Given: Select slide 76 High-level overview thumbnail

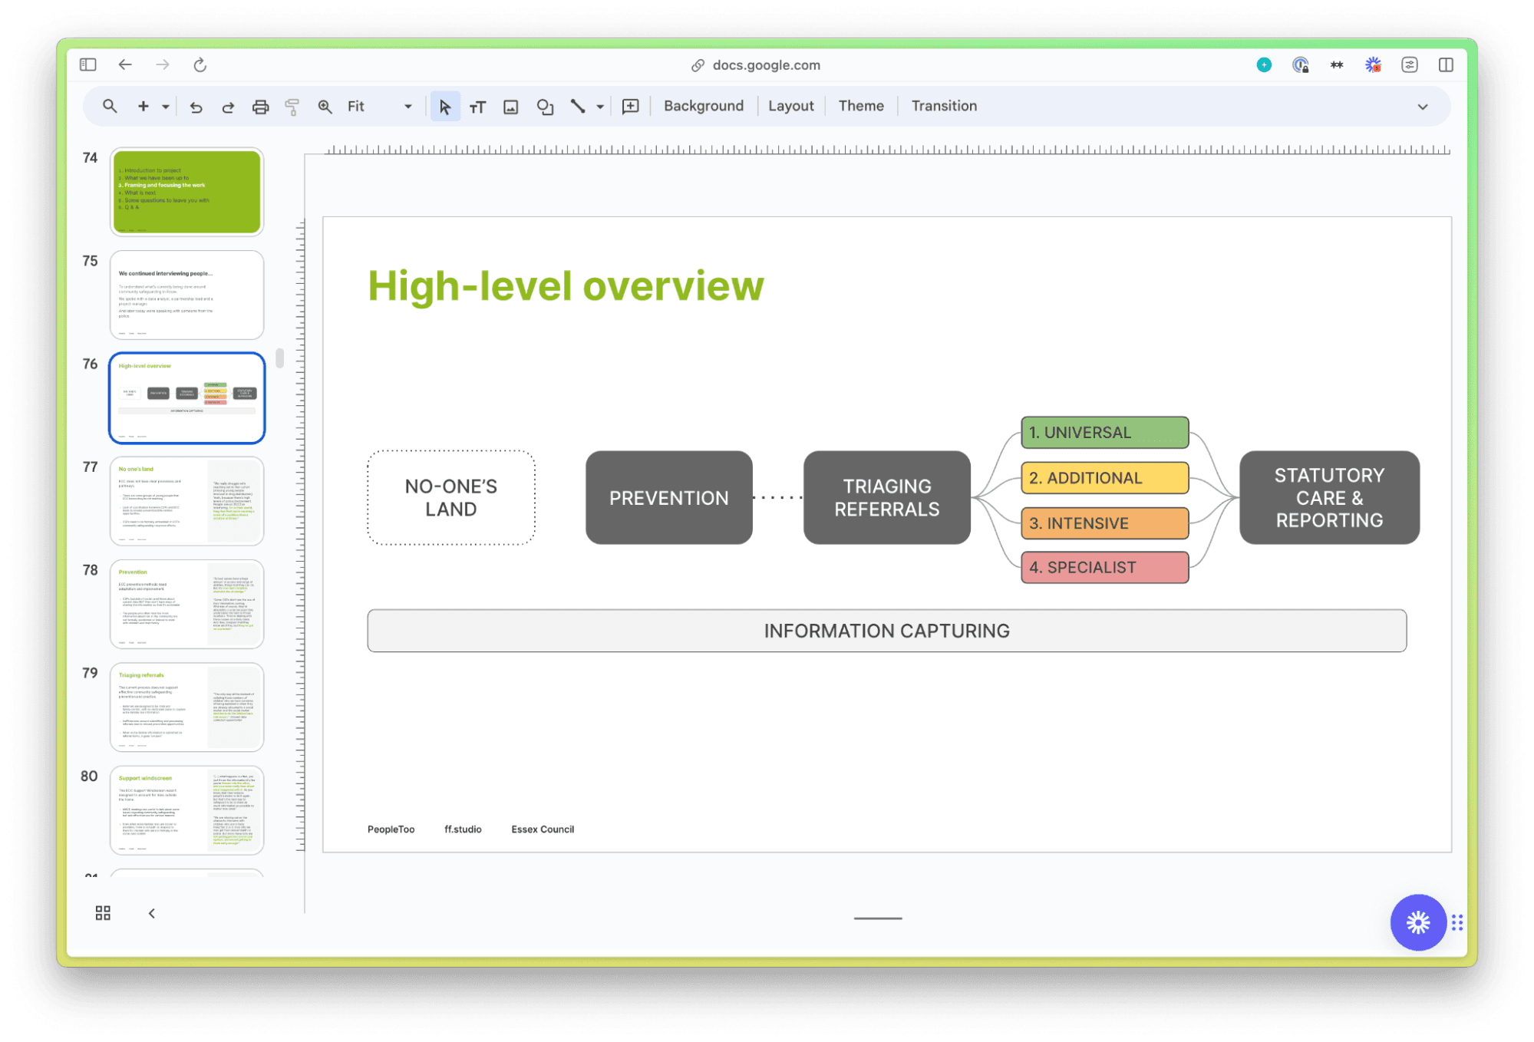Looking at the screenshot, I should click(x=187, y=397).
